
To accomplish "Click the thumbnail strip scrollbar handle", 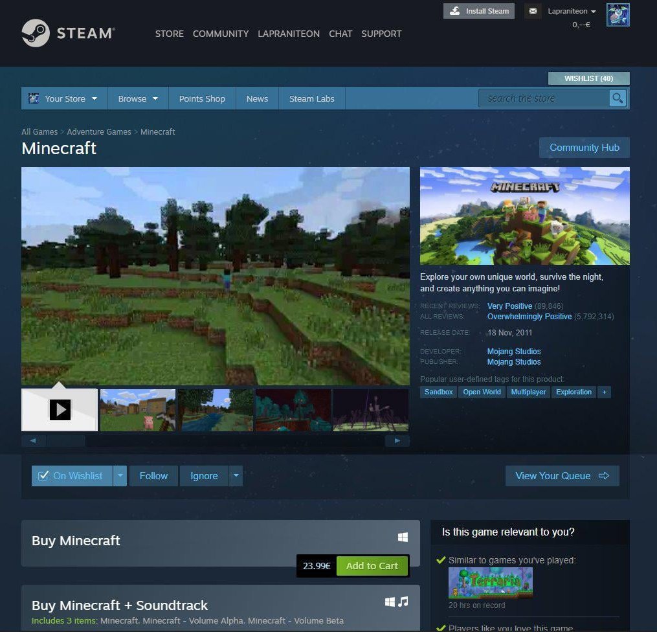I will click(x=66, y=441).
